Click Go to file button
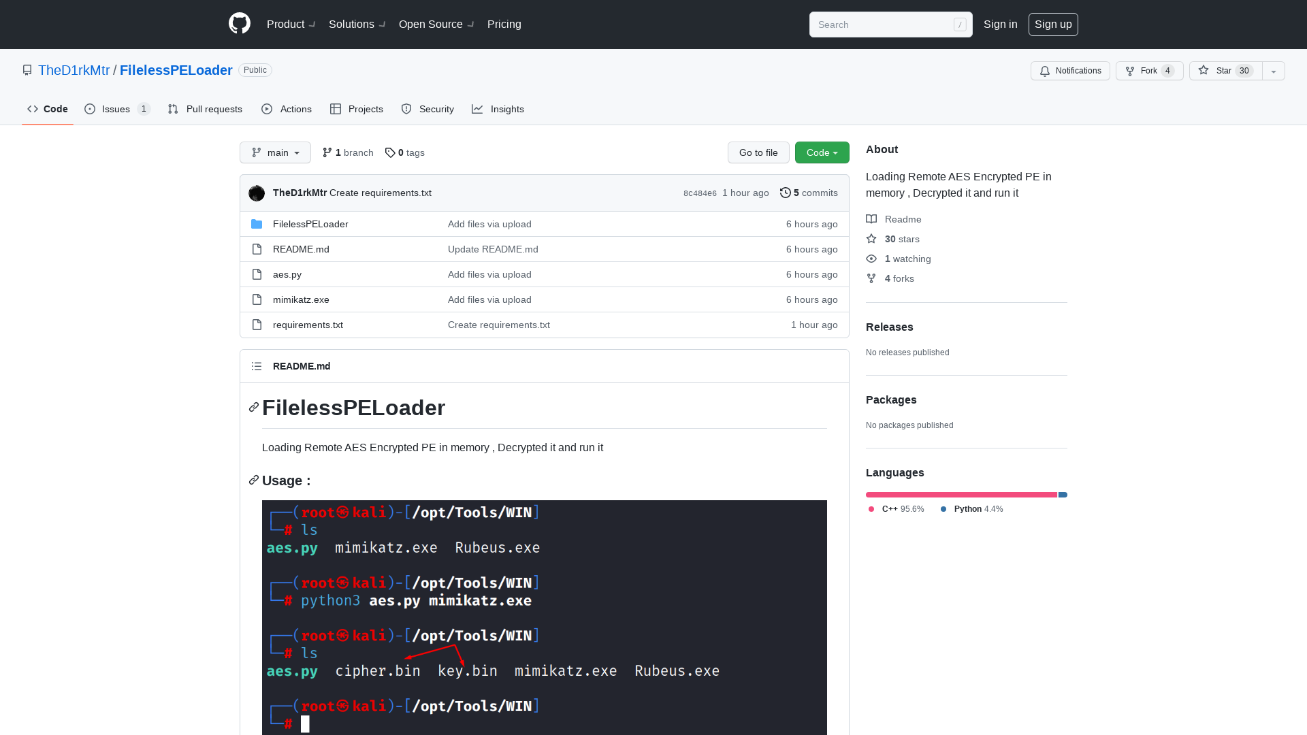The image size is (1307, 735). coord(758,152)
